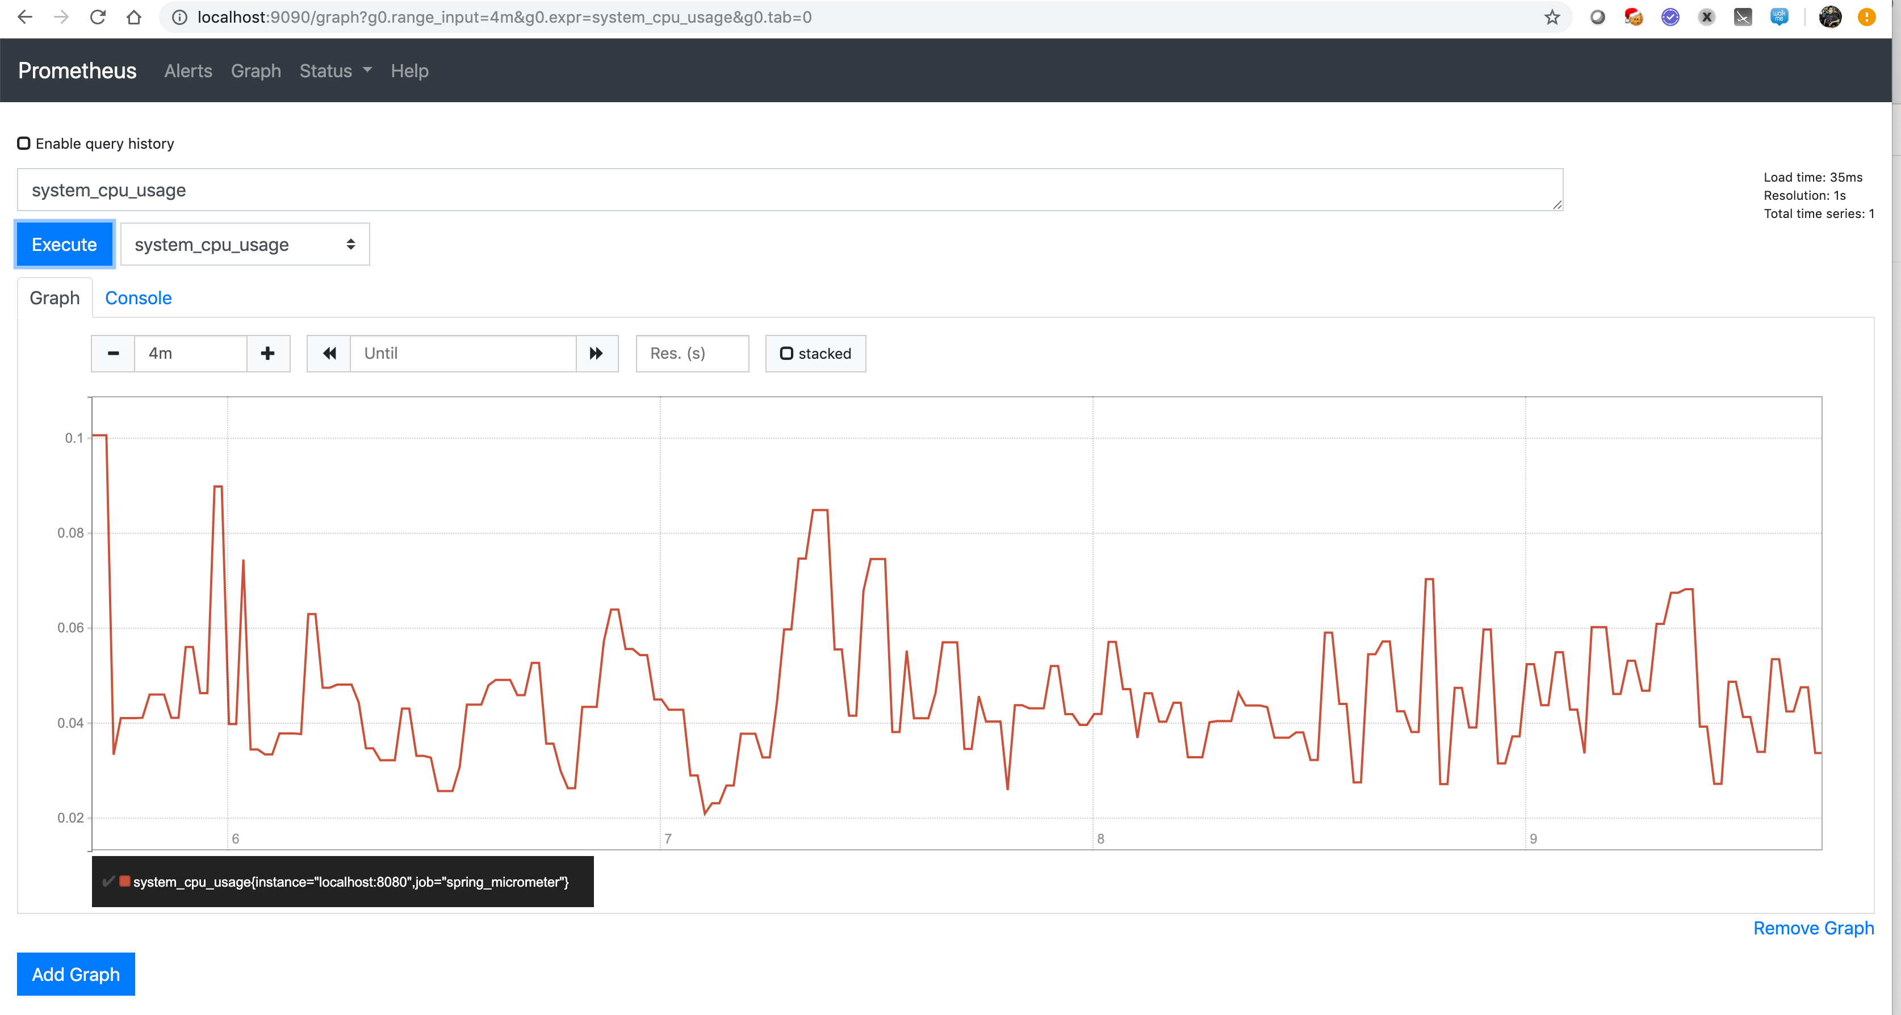
Task: Open the Status dropdown menu
Action: [x=334, y=71]
